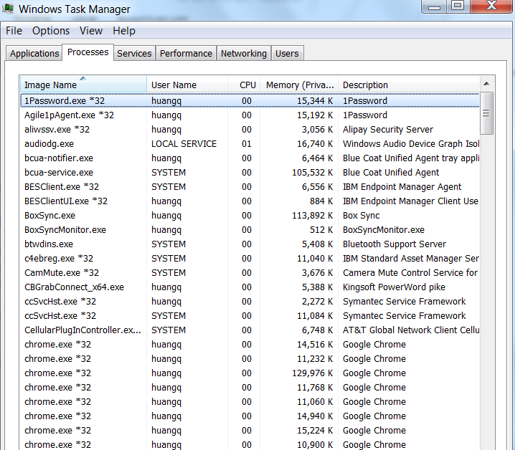Click the Task Manager title bar icon
The height and width of the screenshot is (450, 515).
8,8
